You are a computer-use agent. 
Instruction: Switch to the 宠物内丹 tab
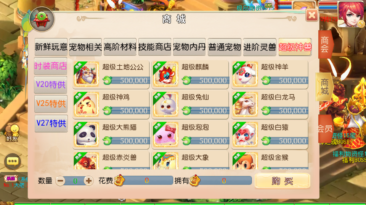coord(189,47)
